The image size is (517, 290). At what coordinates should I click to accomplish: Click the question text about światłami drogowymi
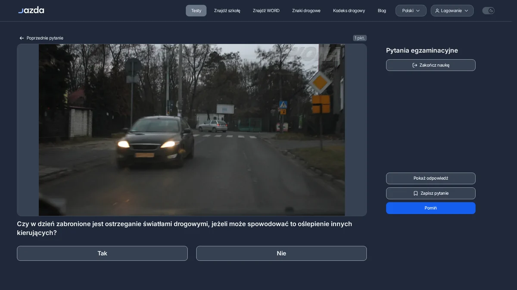(x=184, y=229)
